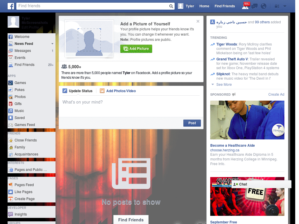Open the Photos app icon

coord(11,97)
